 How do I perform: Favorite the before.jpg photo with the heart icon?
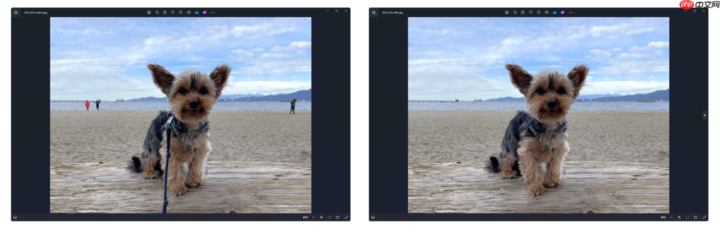pos(172,12)
